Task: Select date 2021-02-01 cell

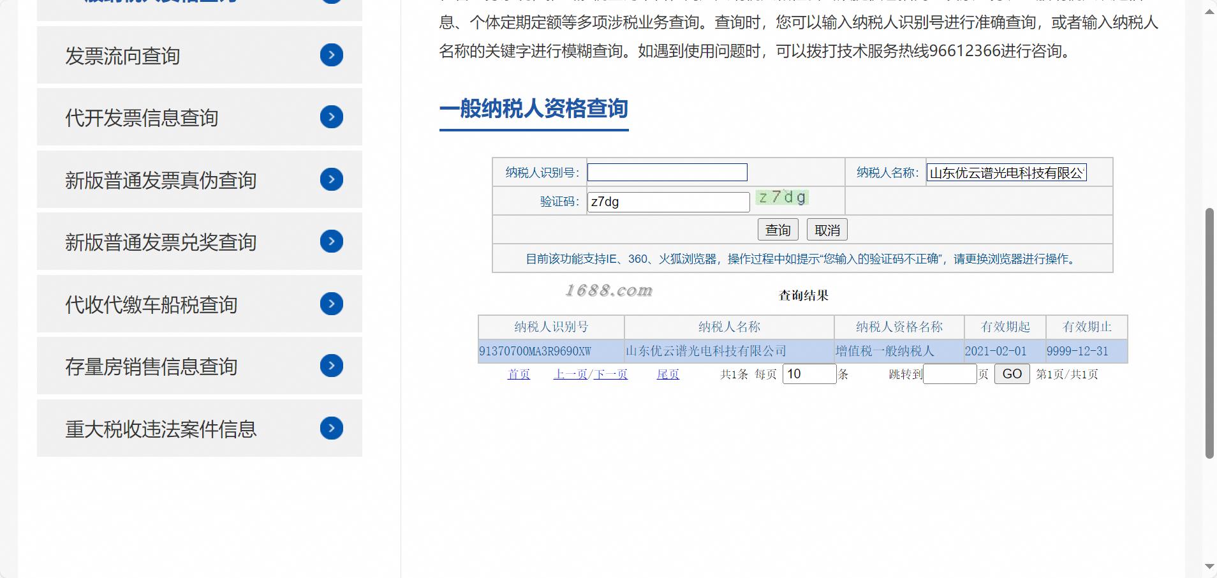Action: (1005, 351)
